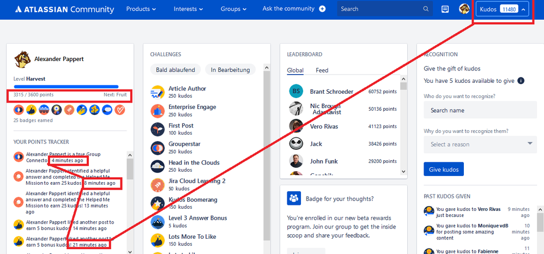
Task: Click John Funk's leaderboard avatar
Action: click(296, 161)
